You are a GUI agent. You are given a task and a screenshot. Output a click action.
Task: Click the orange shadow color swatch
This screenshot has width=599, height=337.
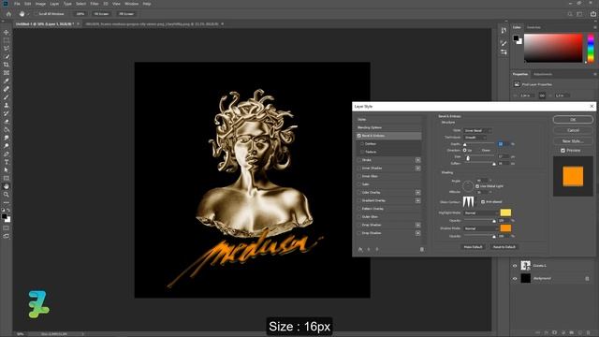pos(505,228)
